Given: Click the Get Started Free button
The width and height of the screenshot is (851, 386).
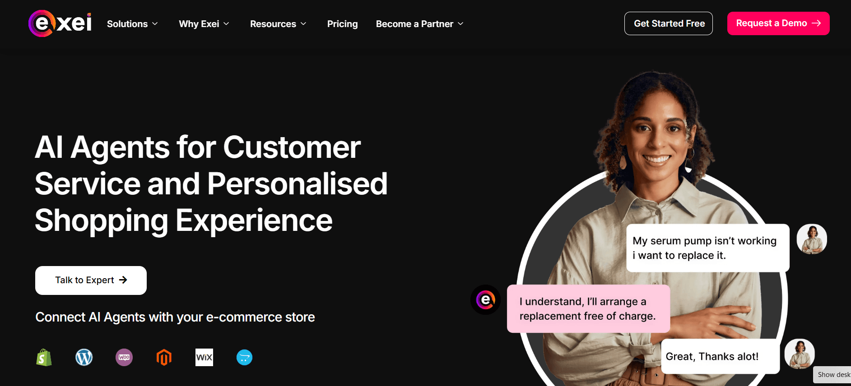Looking at the screenshot, I should pos(668,23).
